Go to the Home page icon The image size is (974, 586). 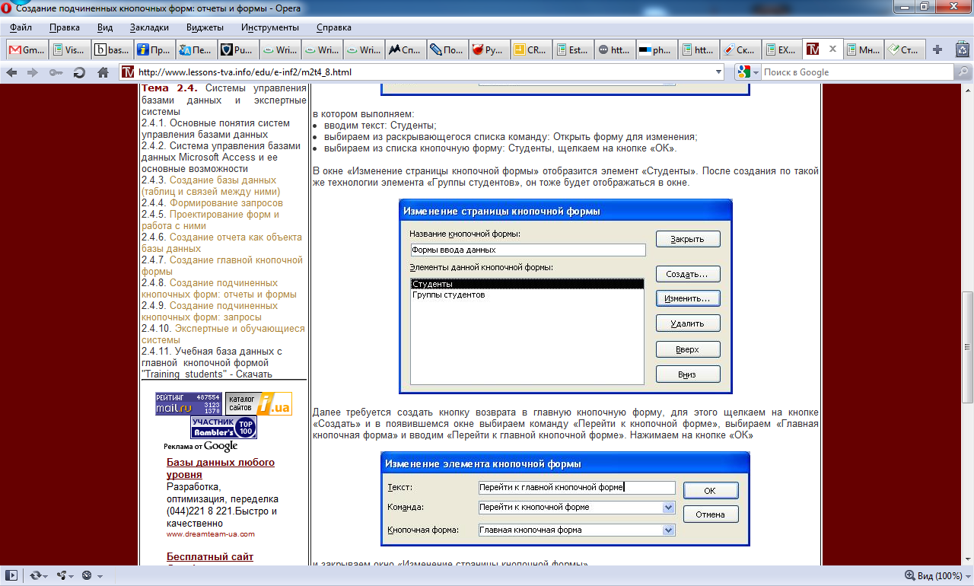click(x=103, y=72)
